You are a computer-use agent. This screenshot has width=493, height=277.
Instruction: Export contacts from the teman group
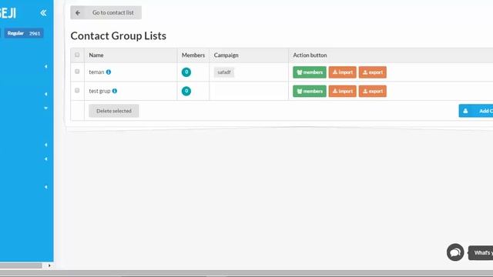373,72
